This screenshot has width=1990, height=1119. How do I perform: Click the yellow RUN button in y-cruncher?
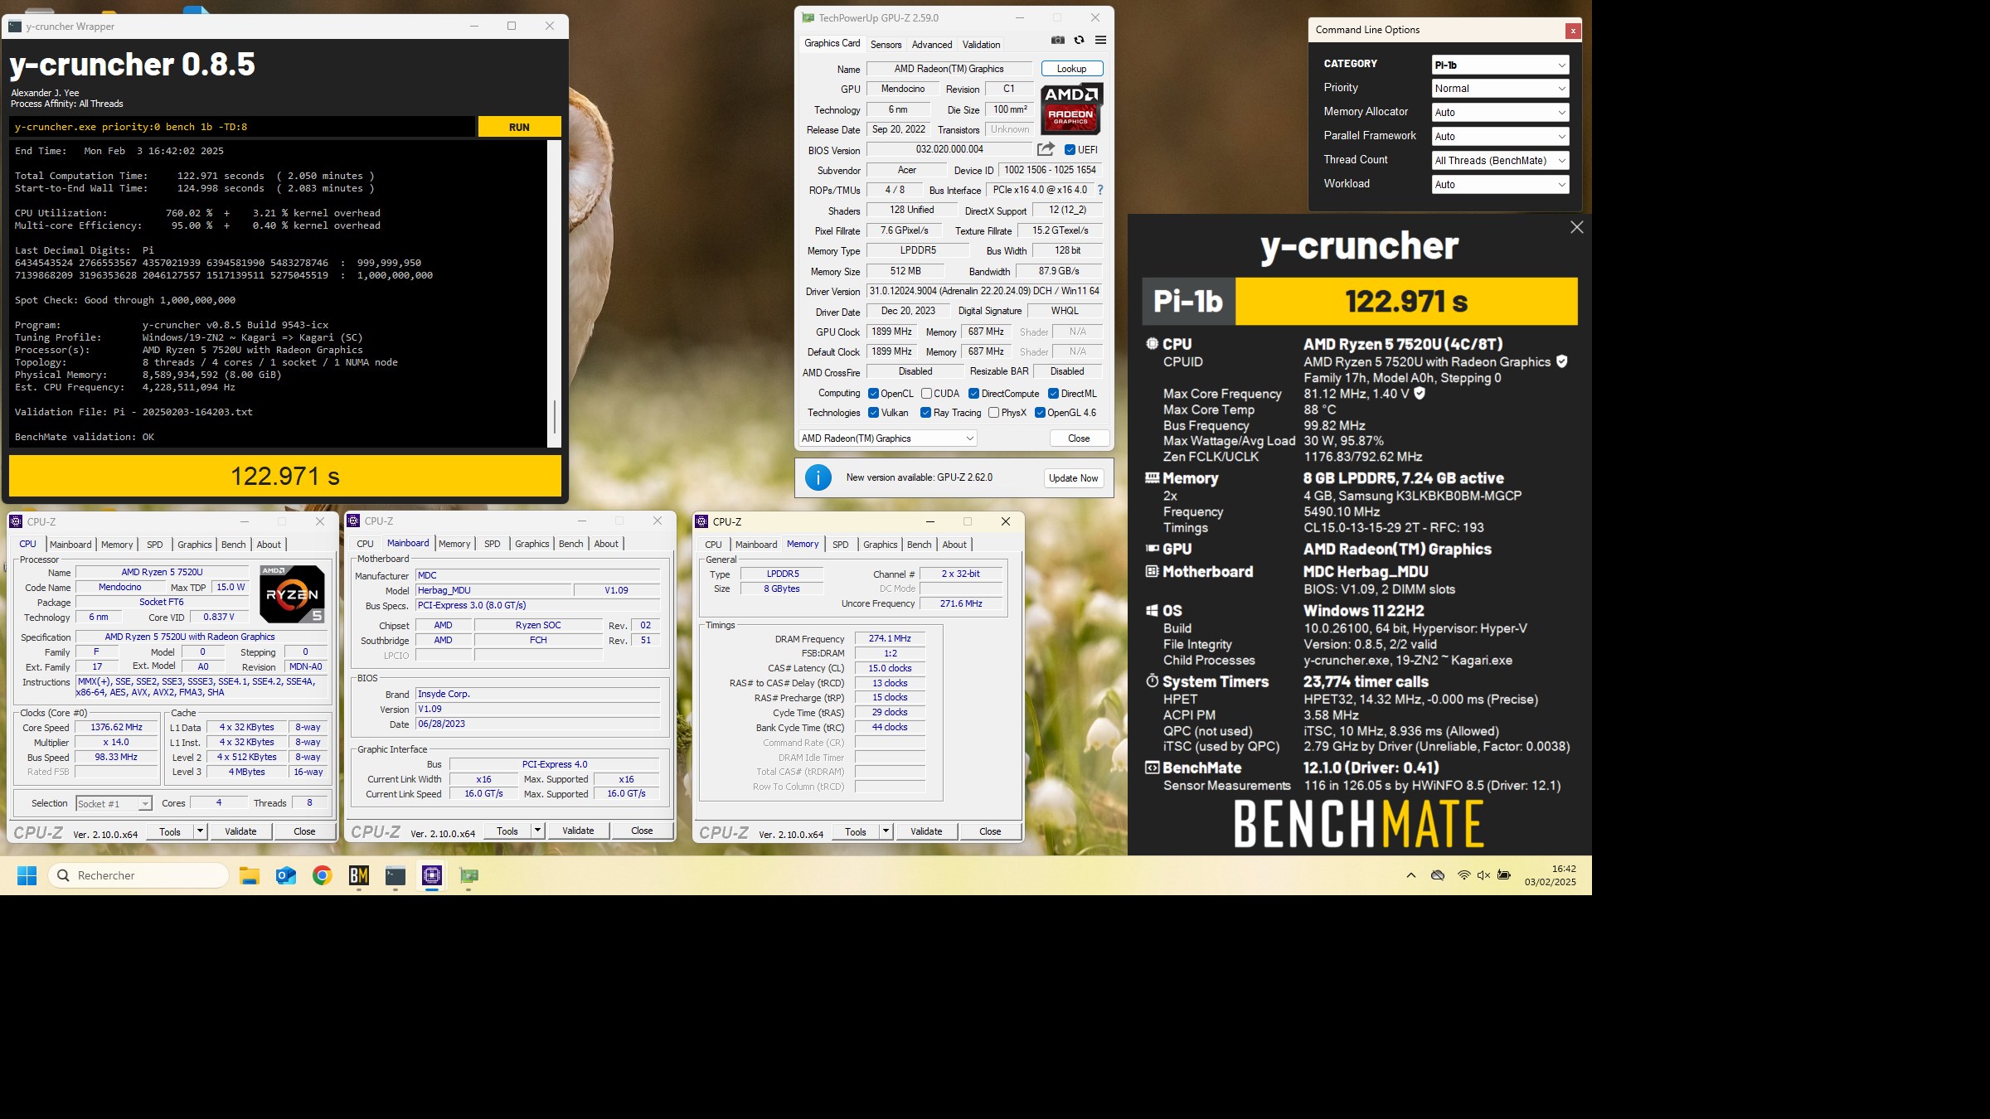pyautogui.click(x=519, y=127)
